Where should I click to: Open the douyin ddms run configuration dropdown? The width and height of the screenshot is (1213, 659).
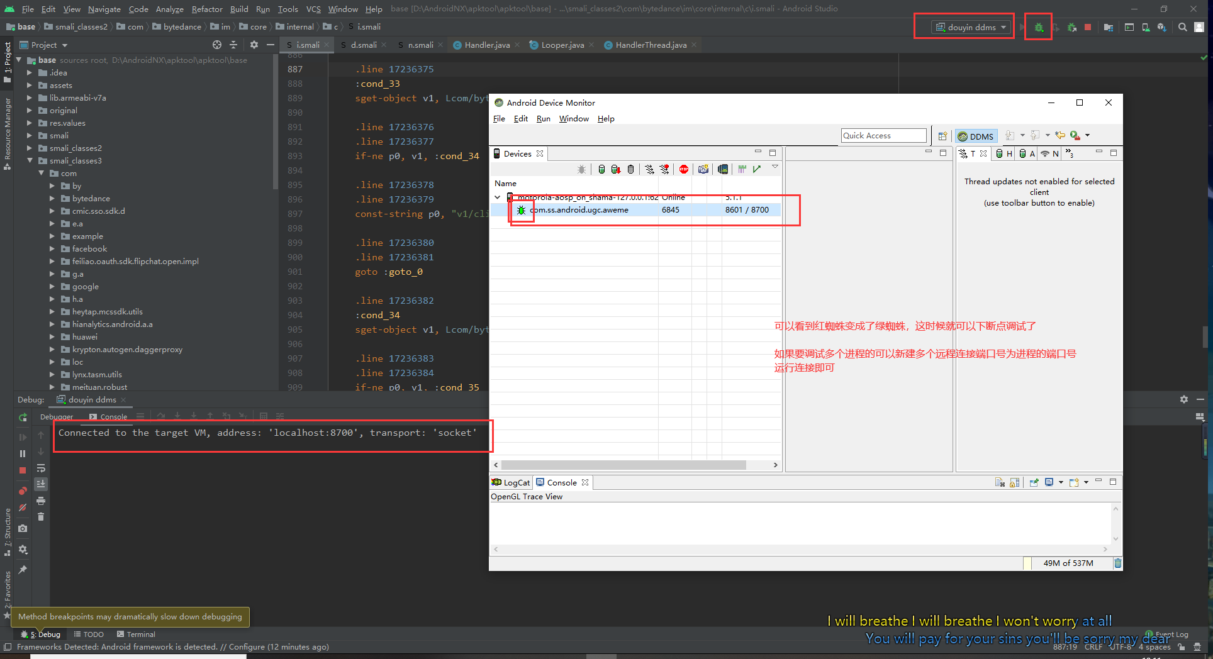pyautogui.click(x=972, y=28)
